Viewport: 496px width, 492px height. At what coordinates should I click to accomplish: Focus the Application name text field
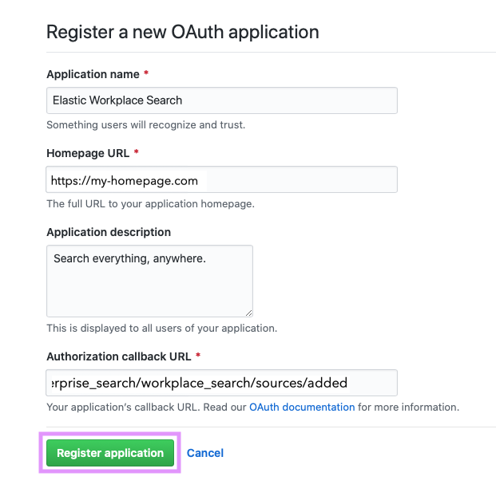pos(222,100)
